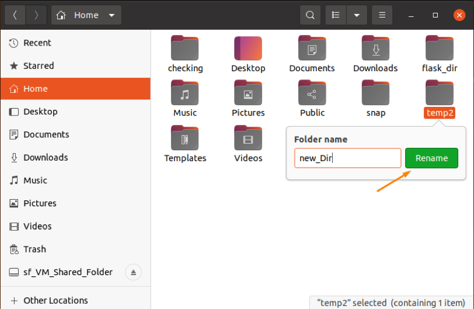Click the highlighted temp2 folder label
474x309 pixels.
pyautogui.click(x=440, y=113)
